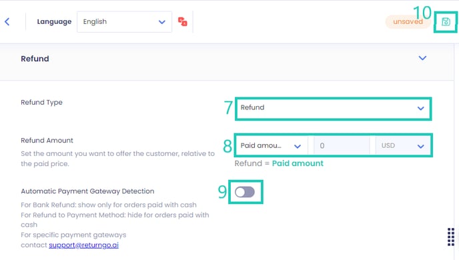This screenshot has width=459, height=260.
Task: Click the red translate icon
Action: click(183, 21)
